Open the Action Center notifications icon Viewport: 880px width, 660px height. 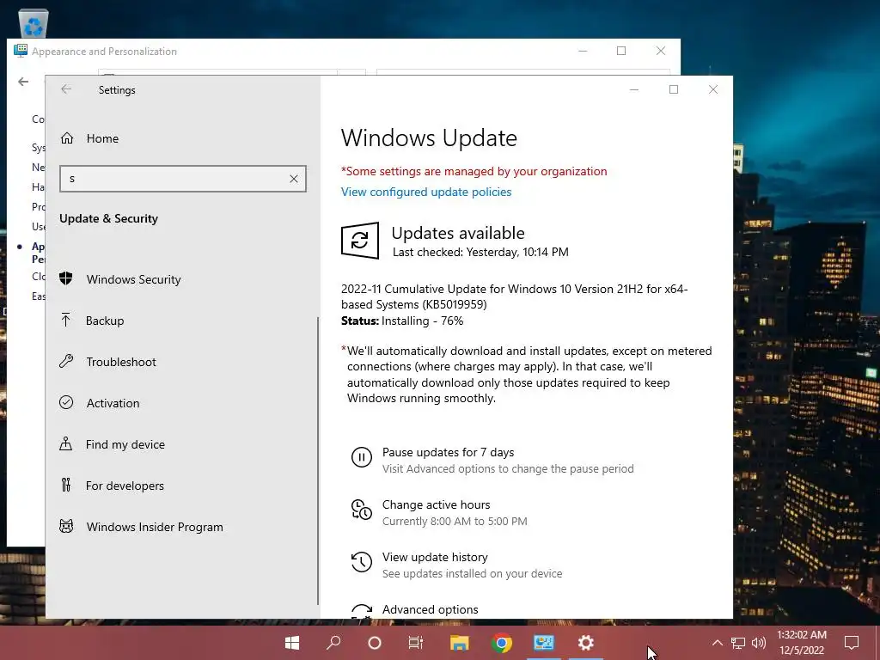(x=852, y=643)
